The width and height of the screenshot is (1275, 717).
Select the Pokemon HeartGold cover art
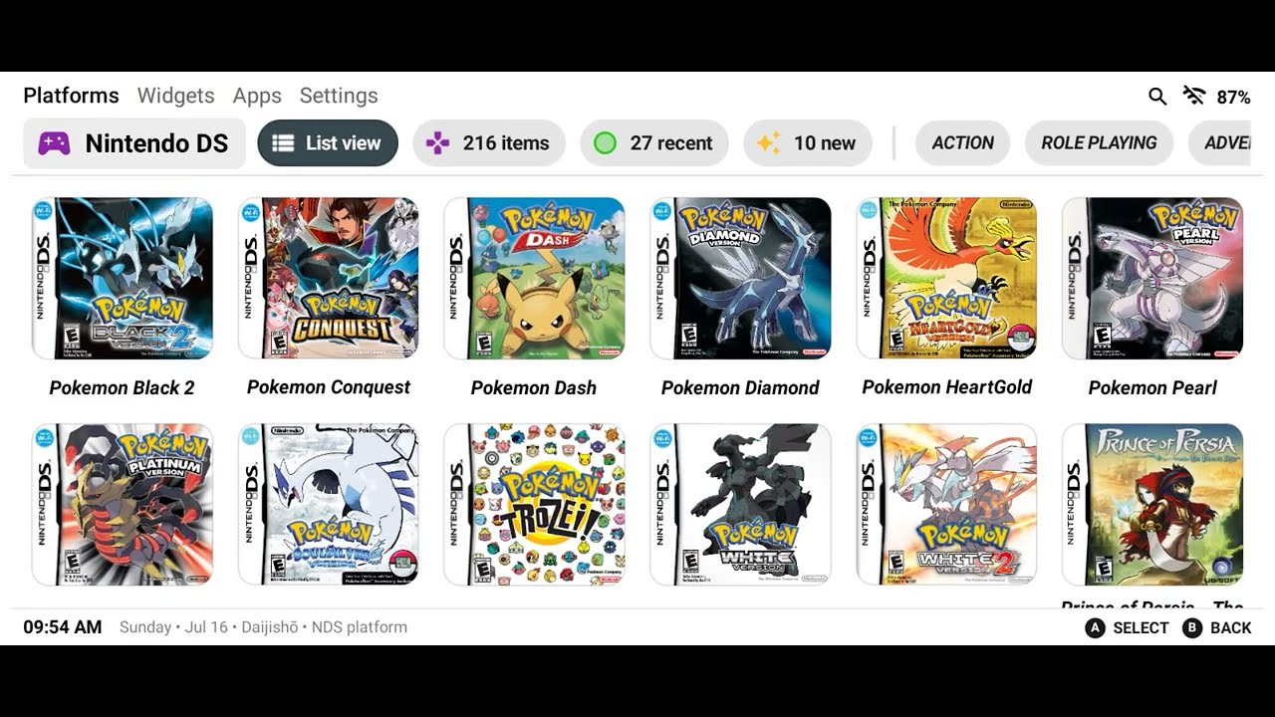click(x=946, y=278)
